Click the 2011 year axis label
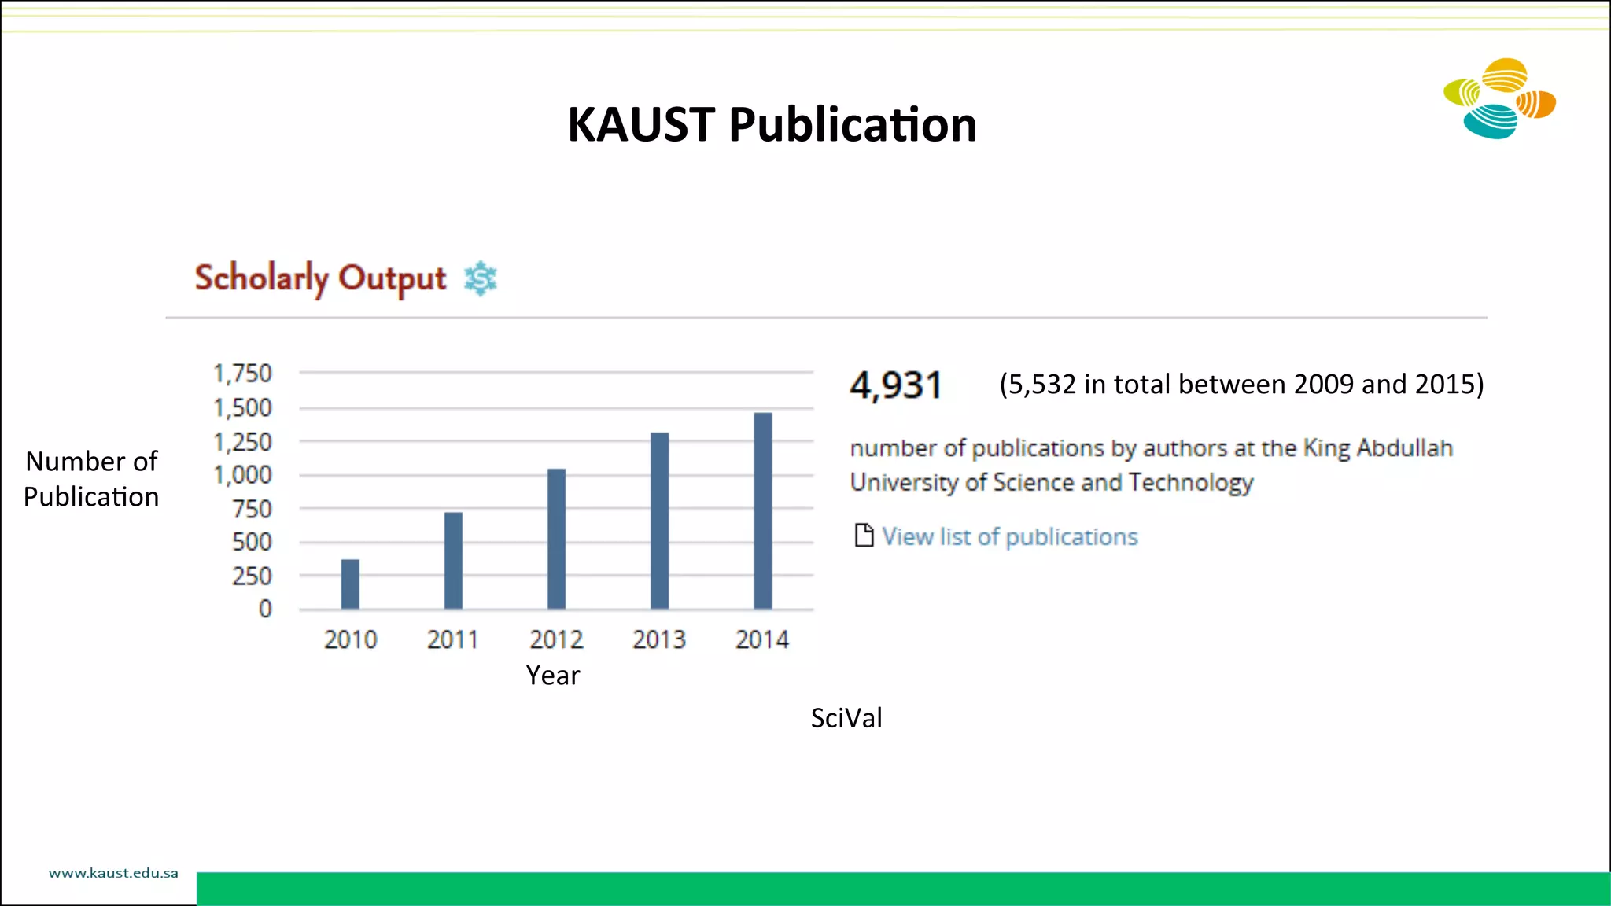This screenshot has width=1611, height=906. tap(453, 639)
